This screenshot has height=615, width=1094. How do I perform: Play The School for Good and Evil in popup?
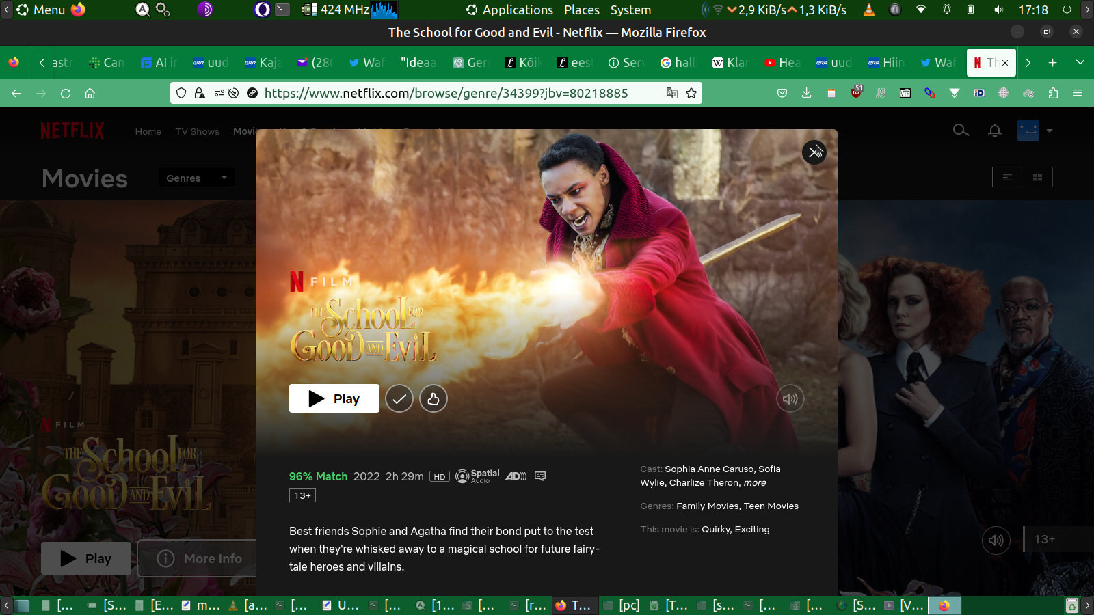(x=334, y=398)
